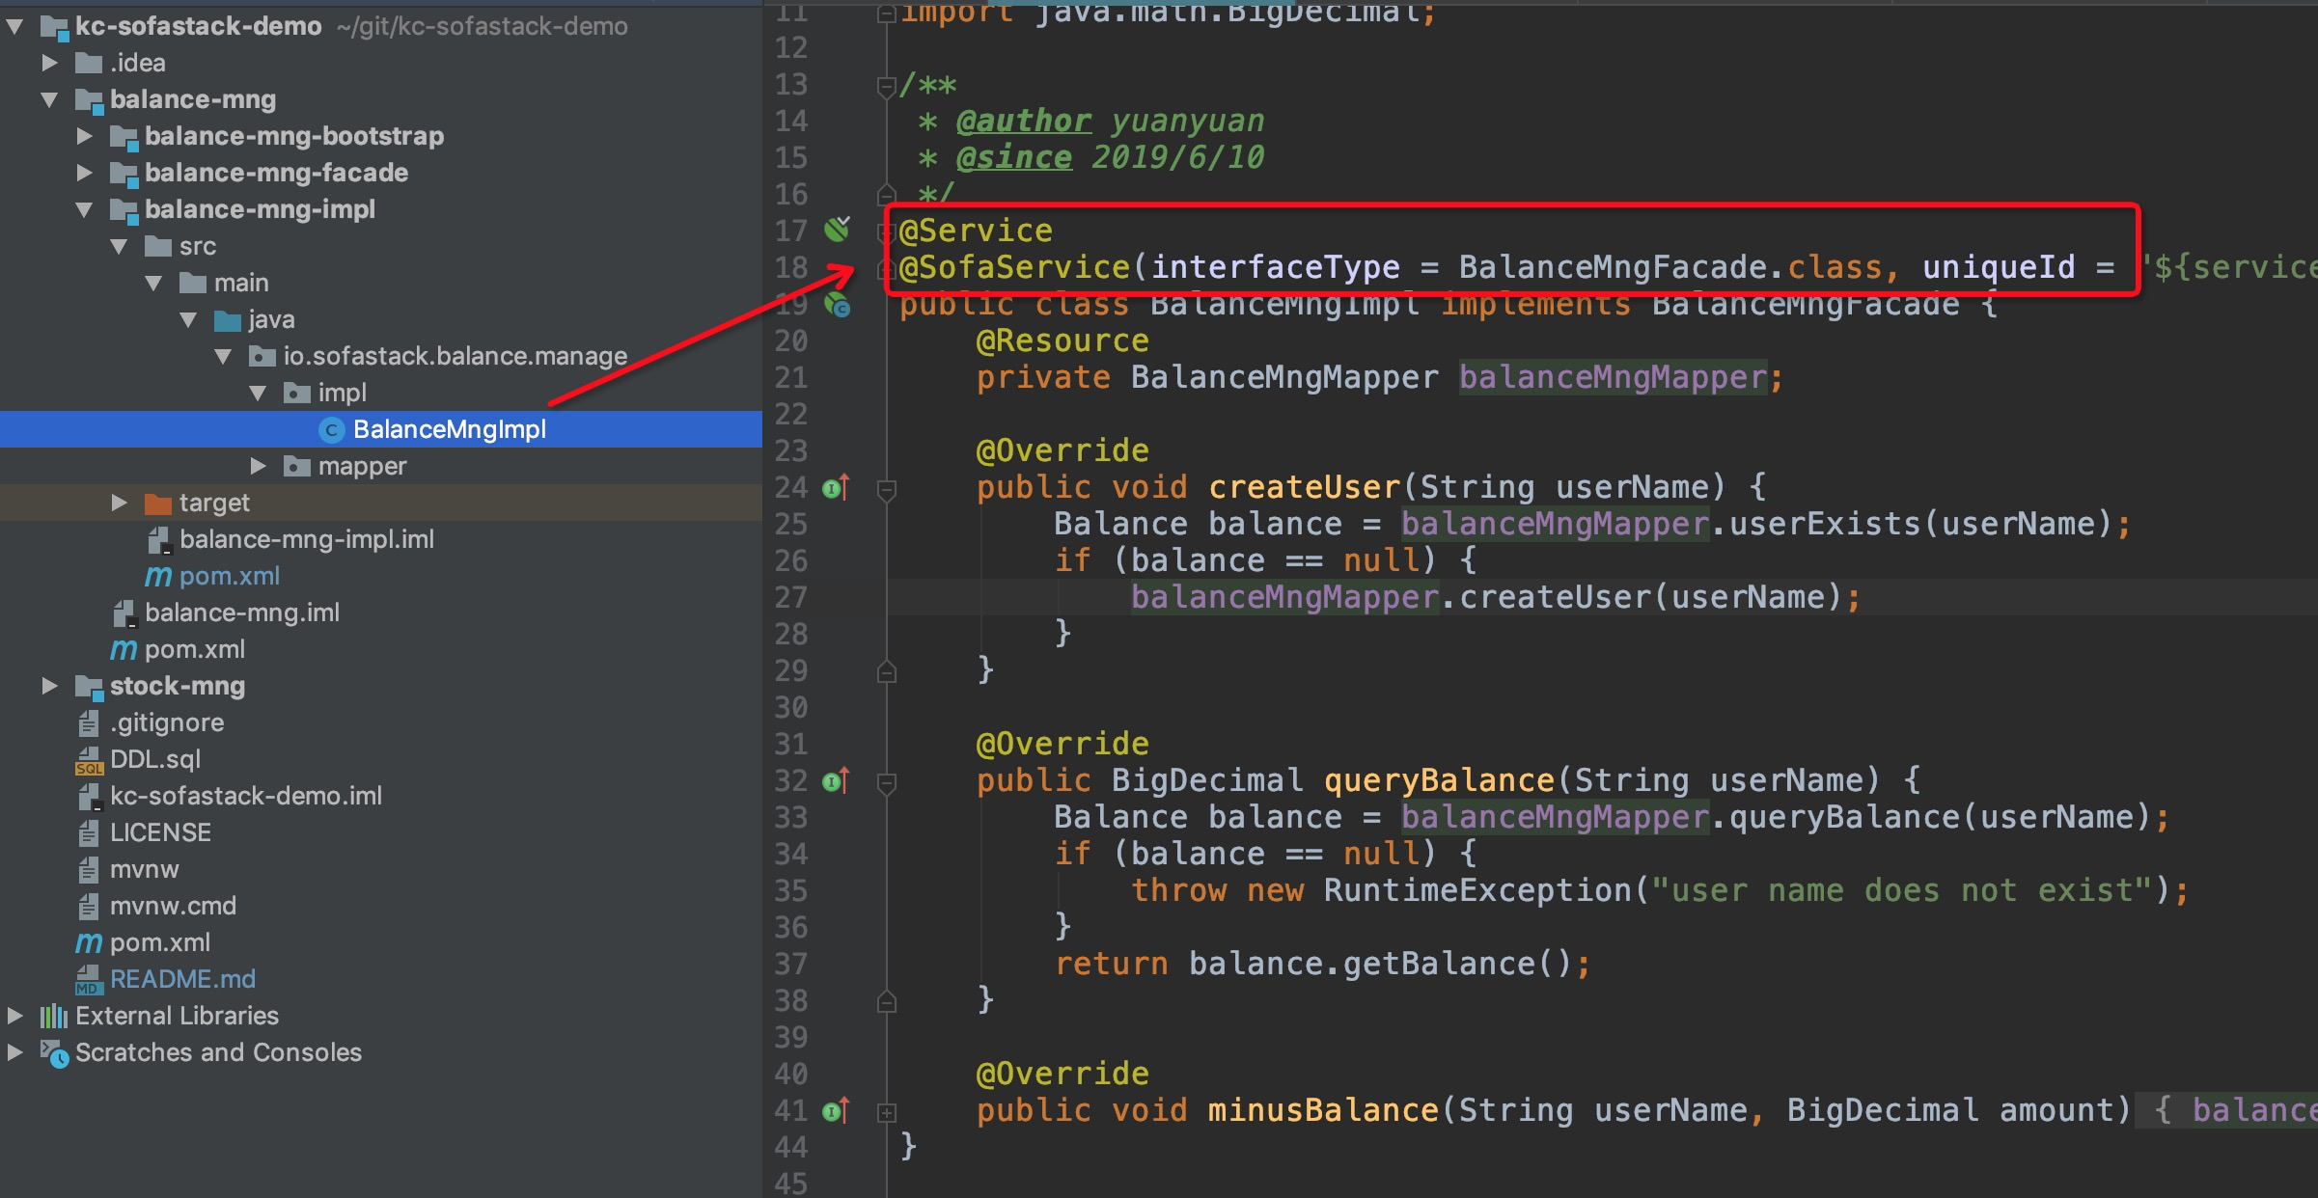This screenshot has width=2318, height=1198.
Task: Click the @Resource annotation on line 20
Action: click(1062, 340)
